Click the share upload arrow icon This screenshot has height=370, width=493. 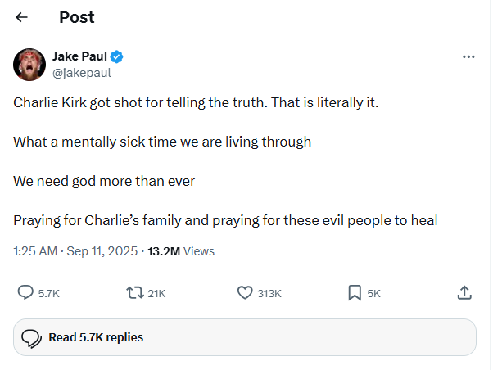(464, 292)
